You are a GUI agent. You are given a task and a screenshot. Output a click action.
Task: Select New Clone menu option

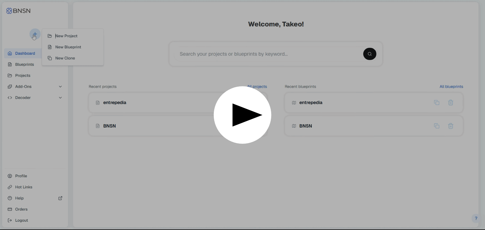pos(65,58)
